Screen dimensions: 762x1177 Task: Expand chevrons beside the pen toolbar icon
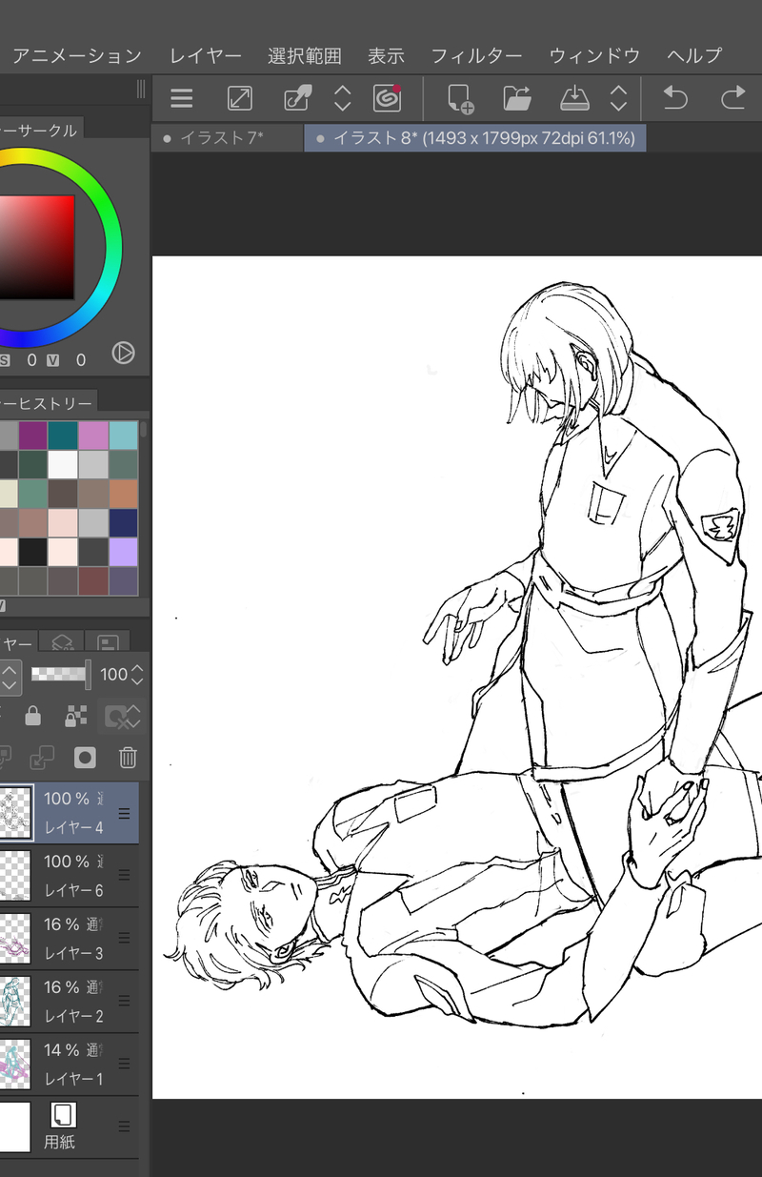(x=343, y=98)
